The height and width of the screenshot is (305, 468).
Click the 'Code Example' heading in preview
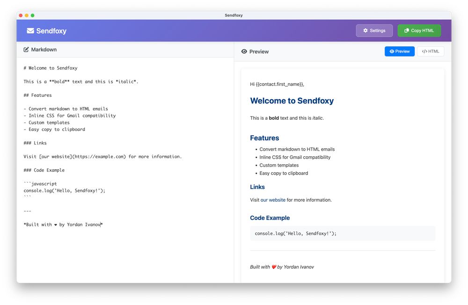tap(270, 218)
